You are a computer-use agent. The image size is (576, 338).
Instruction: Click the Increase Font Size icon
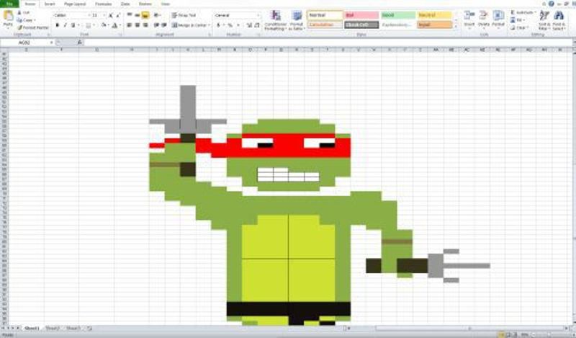111,15
